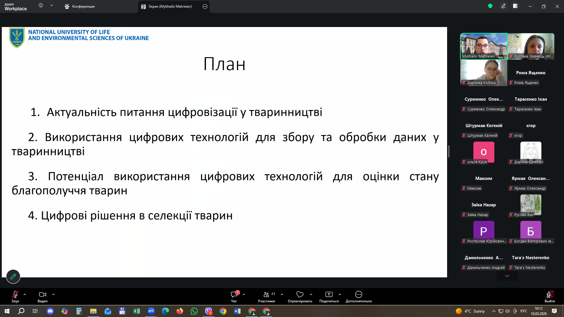Select the Экран (Mykhailo Matvieiev) tab

(170, 6)
